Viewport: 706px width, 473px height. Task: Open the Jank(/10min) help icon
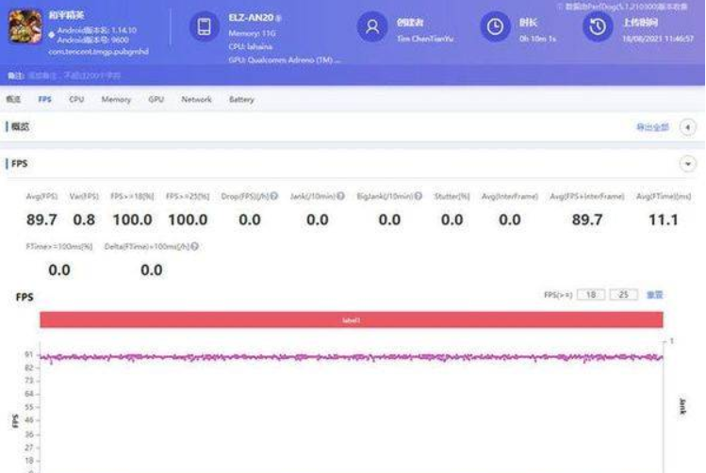click(x=341, y=196)
